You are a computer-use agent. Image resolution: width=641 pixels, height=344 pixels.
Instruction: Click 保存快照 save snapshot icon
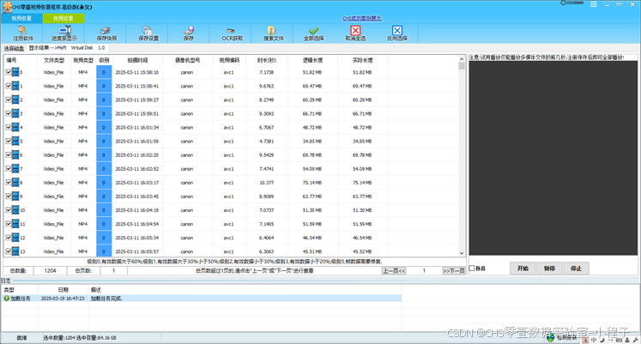coord(106,30)
